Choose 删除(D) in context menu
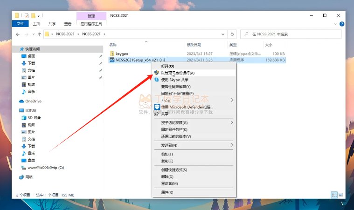 [x=194, y=176]
